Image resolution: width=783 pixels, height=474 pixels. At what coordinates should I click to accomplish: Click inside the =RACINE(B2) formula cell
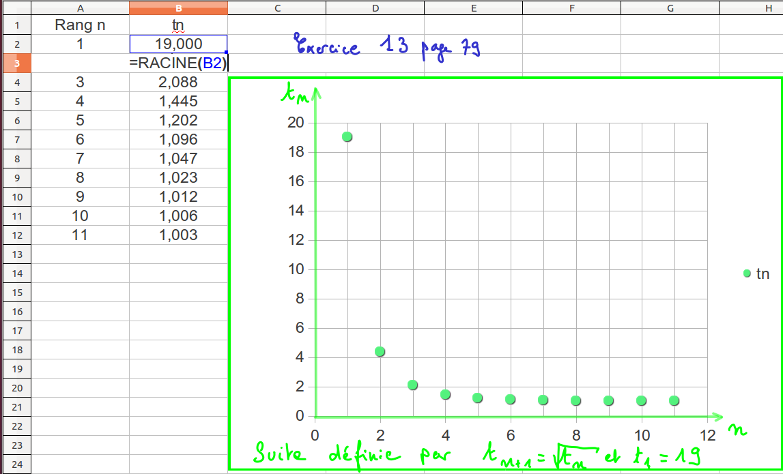[x=178, y=63]
